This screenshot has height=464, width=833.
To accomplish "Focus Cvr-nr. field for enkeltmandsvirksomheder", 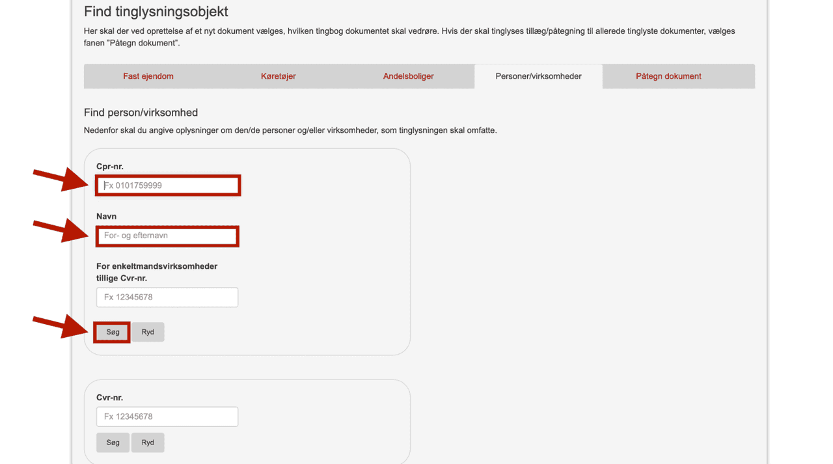I will coord(167,297).
